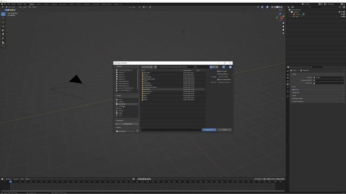Toggle file filtering in the file browser
Viewport: 346px width, 194px height.
coord(223,67)
